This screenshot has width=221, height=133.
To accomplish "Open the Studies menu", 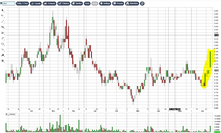I will (77, 4).
